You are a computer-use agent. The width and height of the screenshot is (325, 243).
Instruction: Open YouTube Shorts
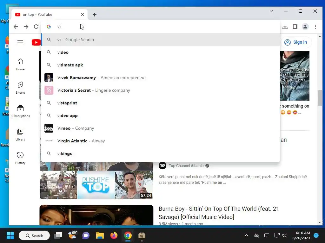(20, 88)
